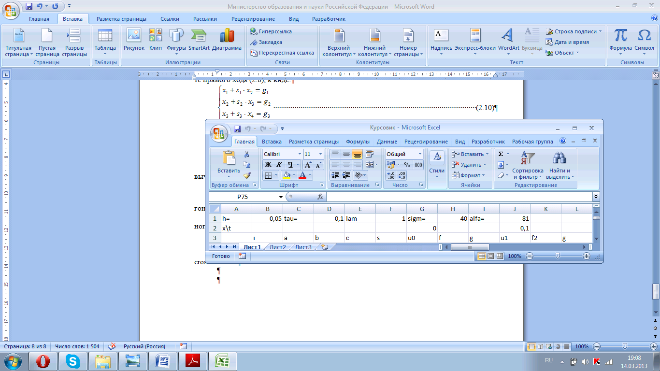660x371 pixels.
Task: Open the Calibri font name dropdown
Action: [x=299, y=154]
